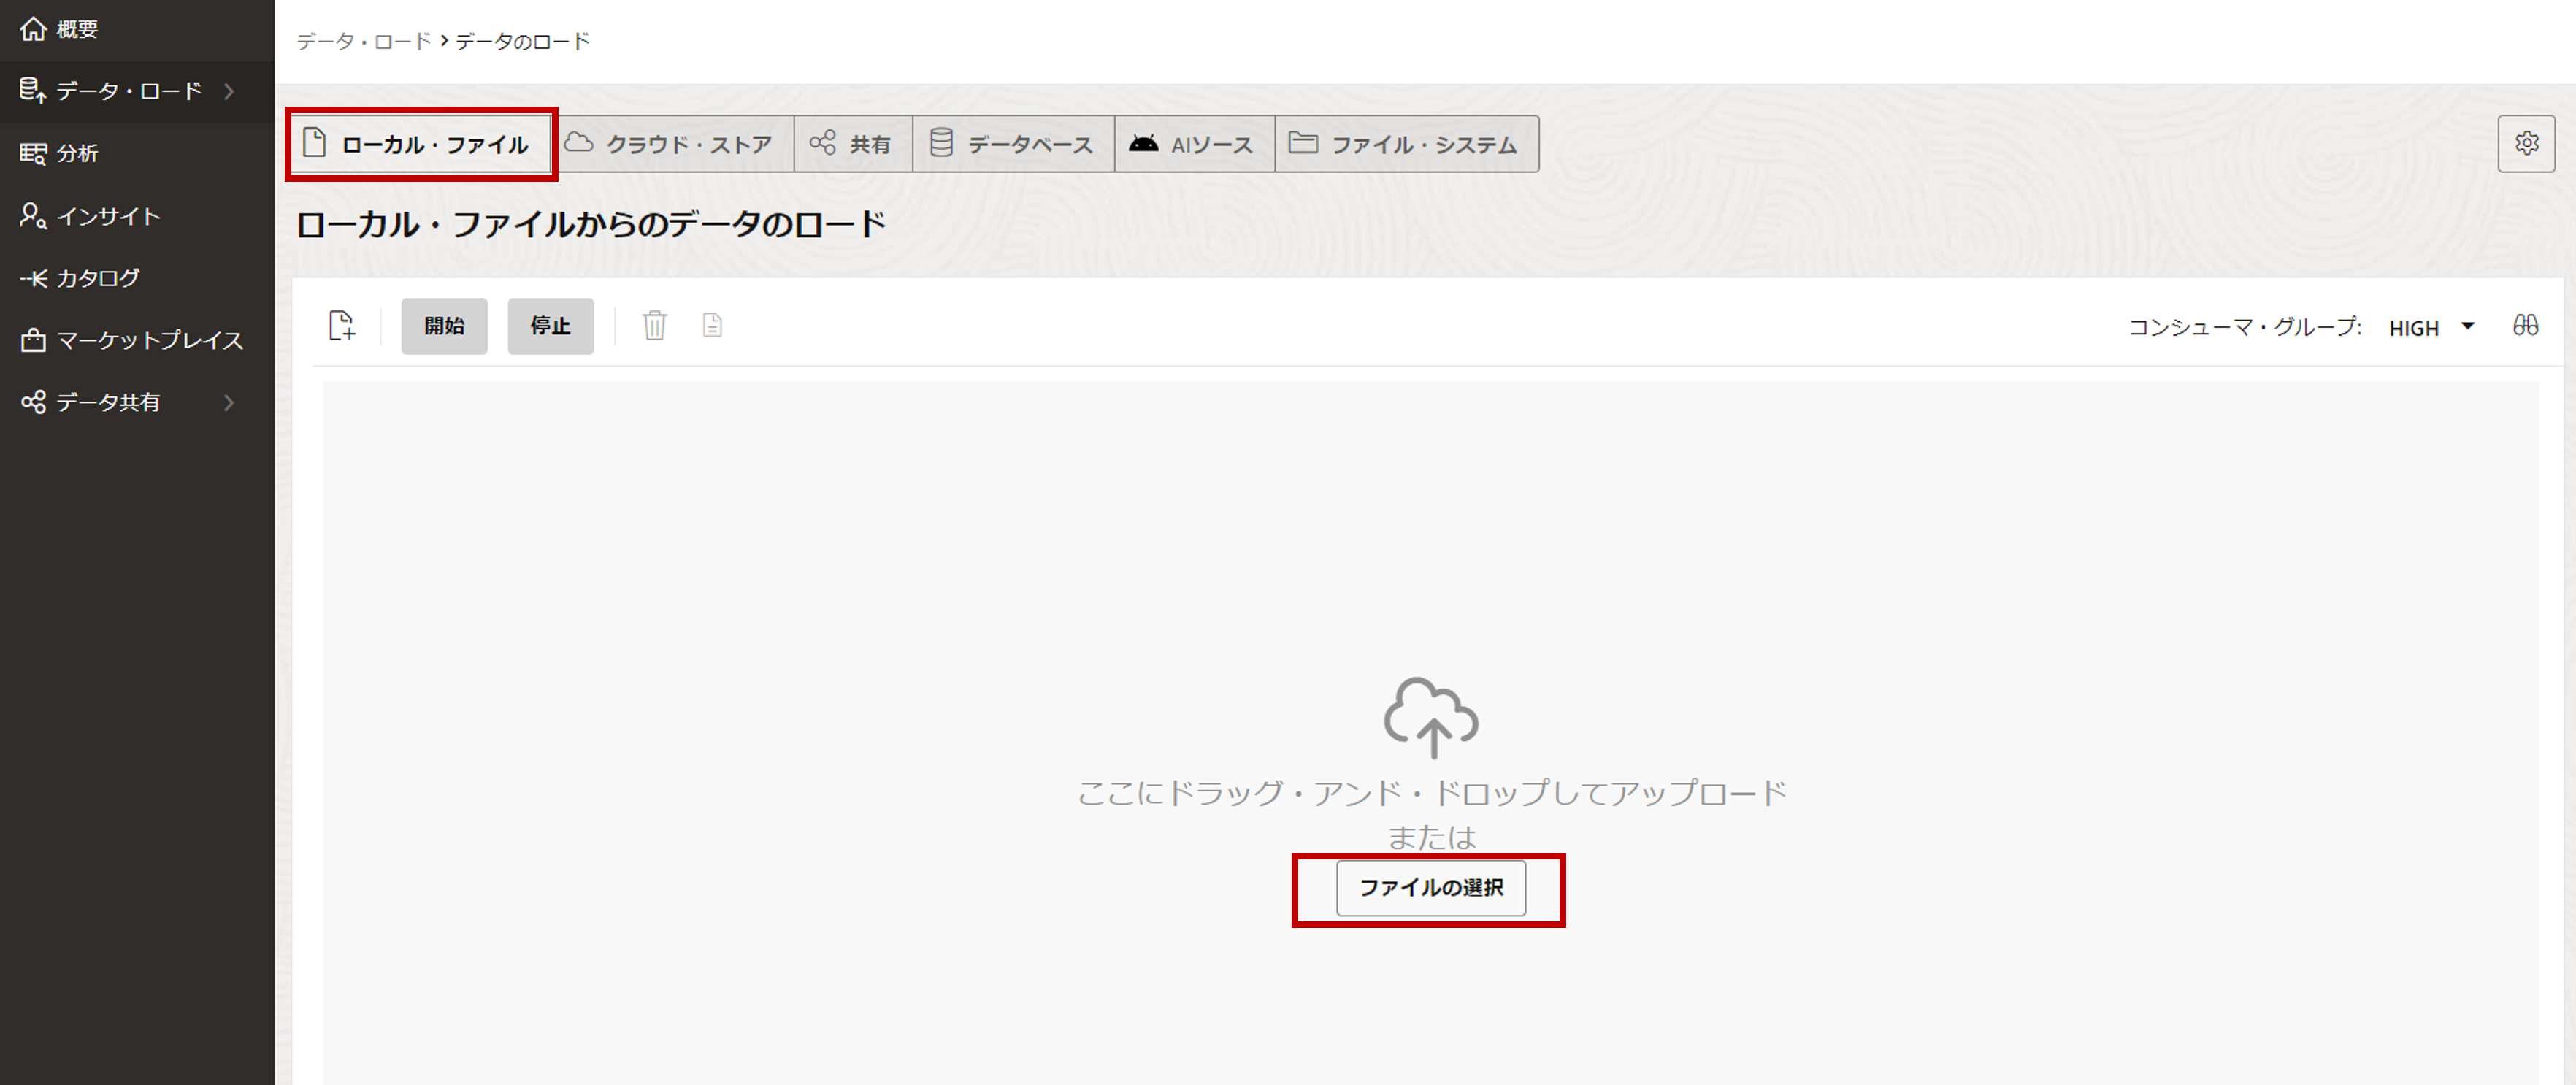Screen dimensions: 2576x1085
Task: Open the log document icon beside the trash
Action: coord(712,325)
